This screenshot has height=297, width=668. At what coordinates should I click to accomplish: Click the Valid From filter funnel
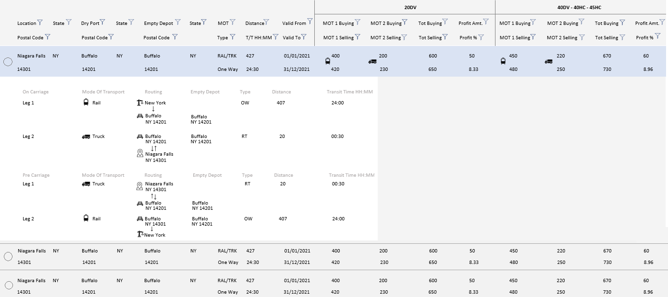click(310, 22)
